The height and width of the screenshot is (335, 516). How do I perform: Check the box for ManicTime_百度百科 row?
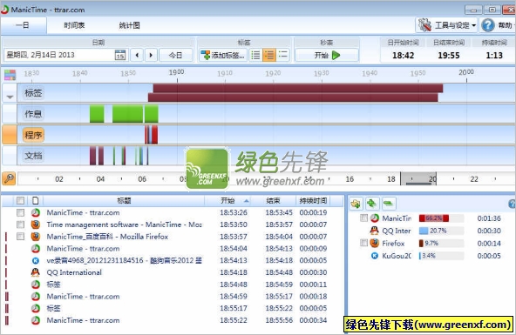[20, 237]
